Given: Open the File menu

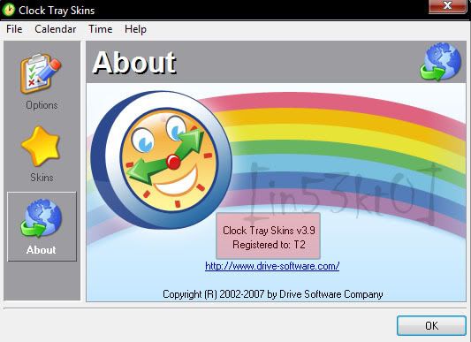Looking at the screenshot, I should tap(14, 29).
